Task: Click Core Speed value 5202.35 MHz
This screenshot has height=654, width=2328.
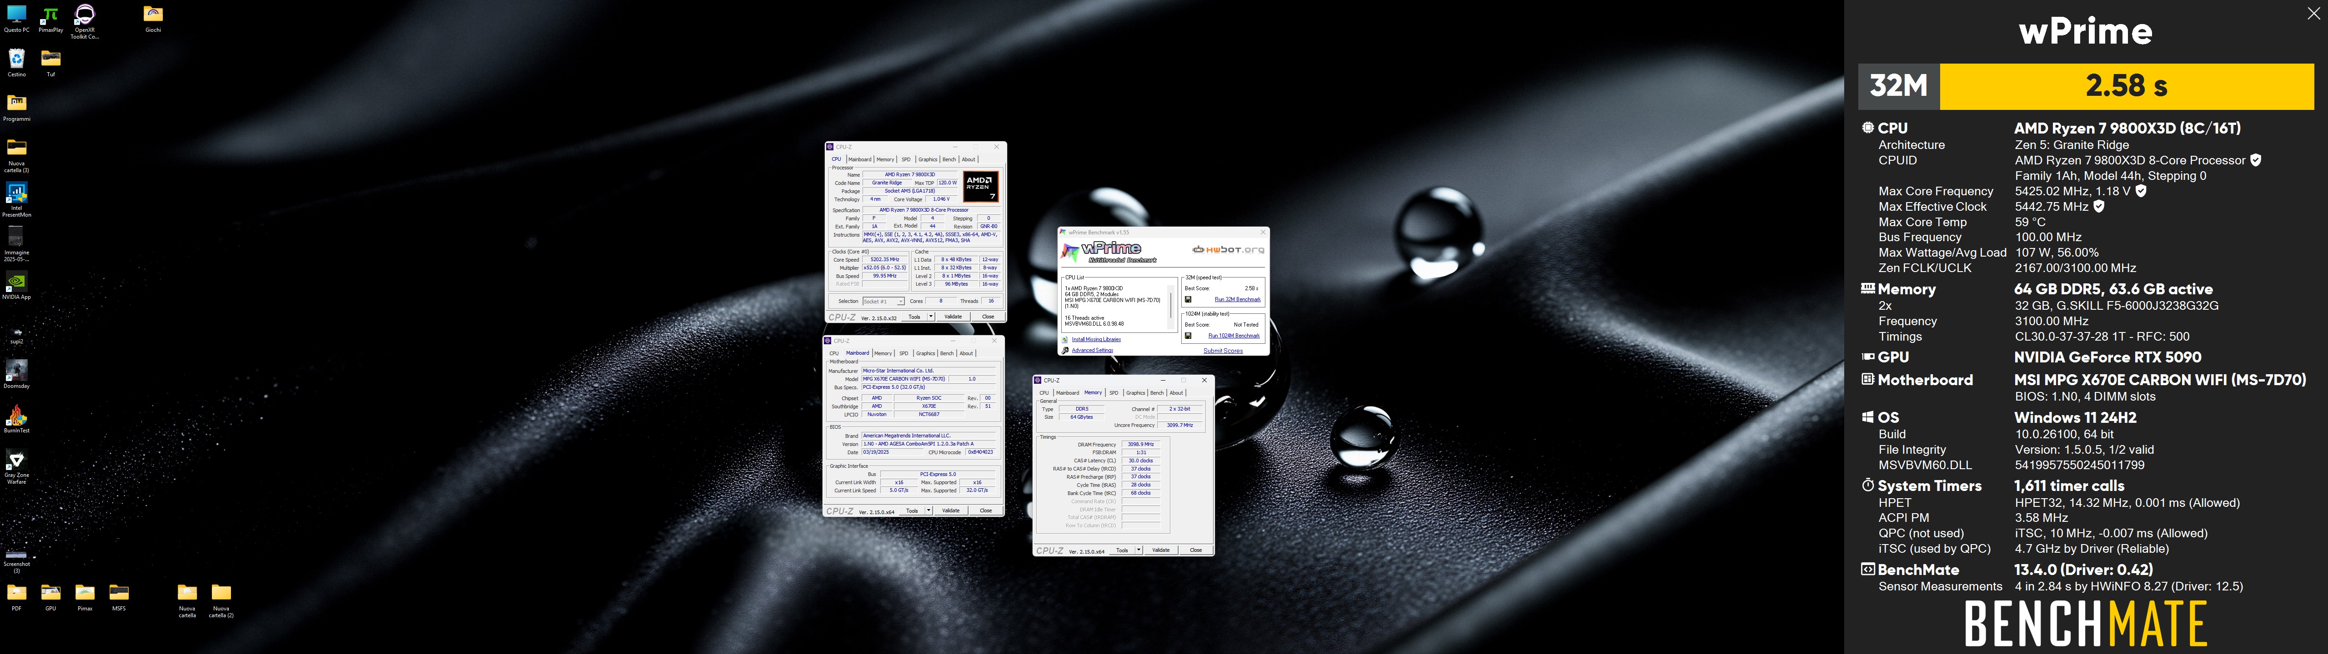Action: [x=885, y=260]
